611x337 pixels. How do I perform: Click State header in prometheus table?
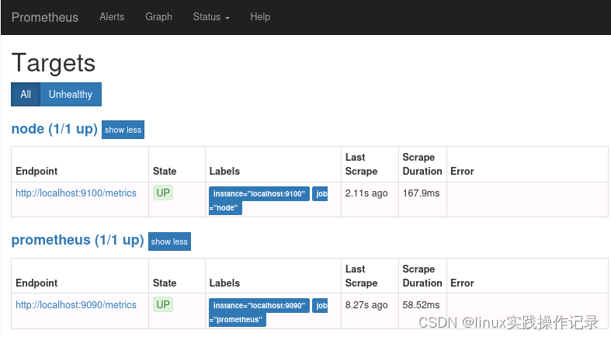165,283
